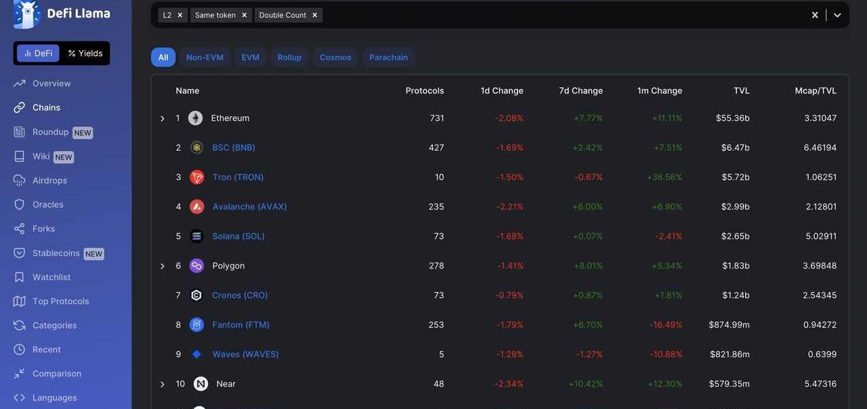Viewport: 867px width, 409px height.
Task: Switch to the Yields toggle
Action: (85, 53)
